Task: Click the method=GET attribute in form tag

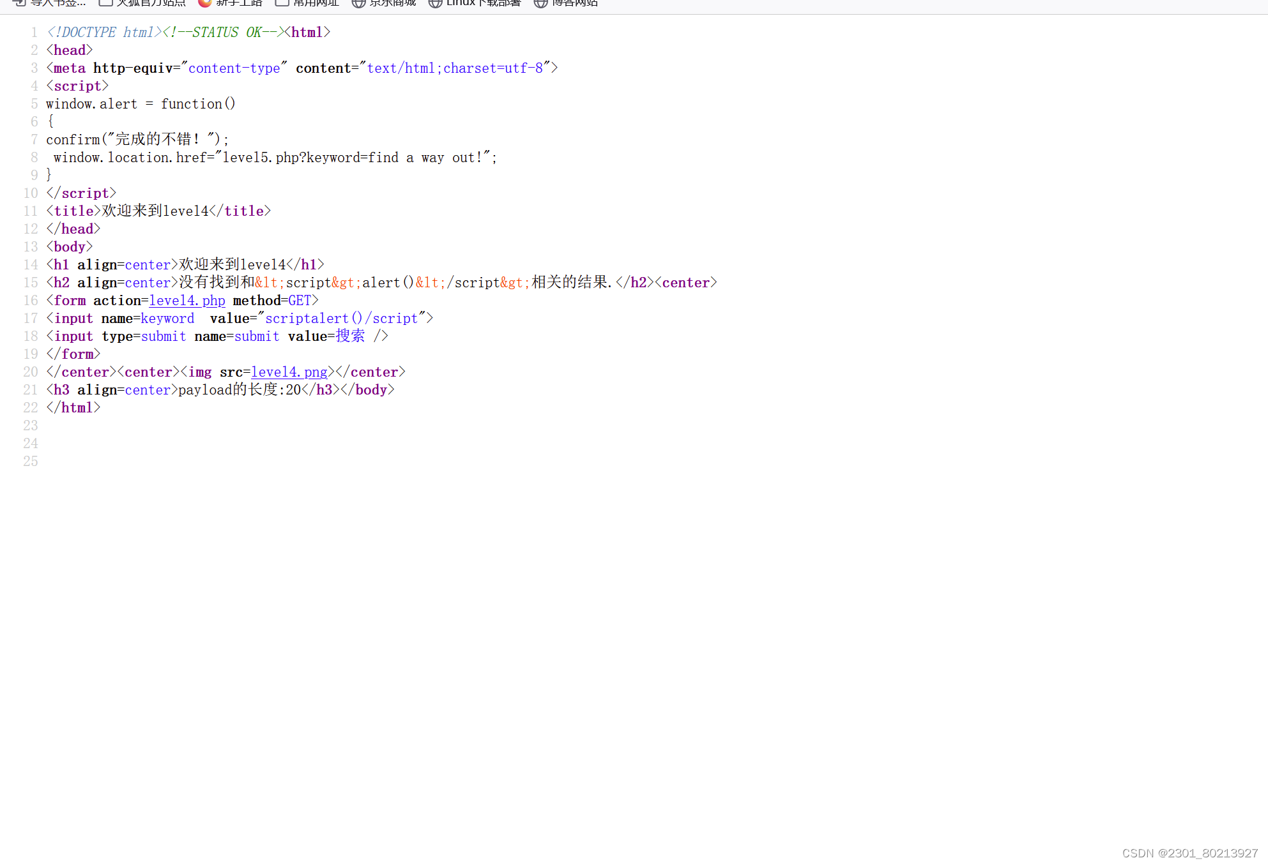Action: (x=272, y=301)
